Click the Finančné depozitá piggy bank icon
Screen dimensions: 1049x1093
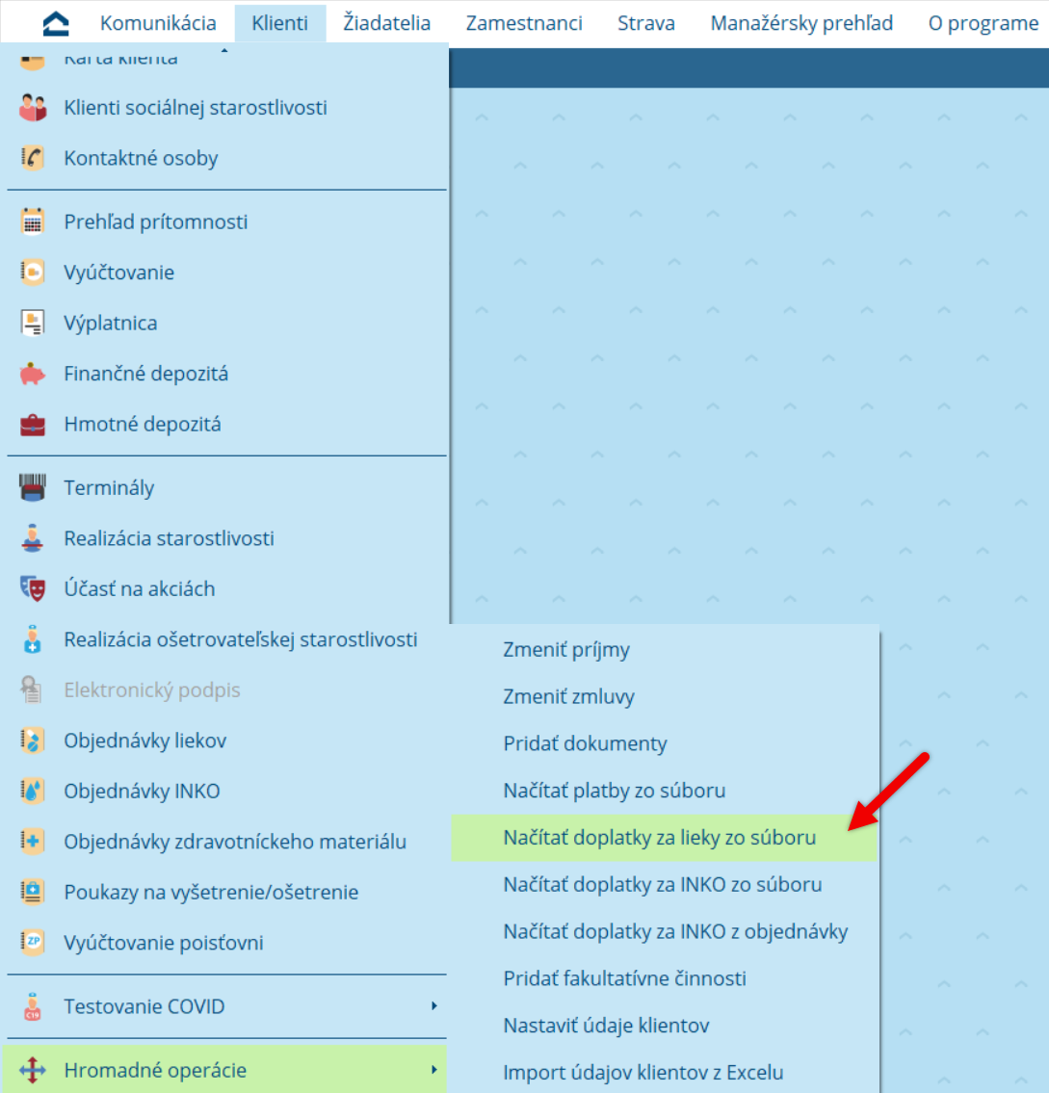click(32, 374)
